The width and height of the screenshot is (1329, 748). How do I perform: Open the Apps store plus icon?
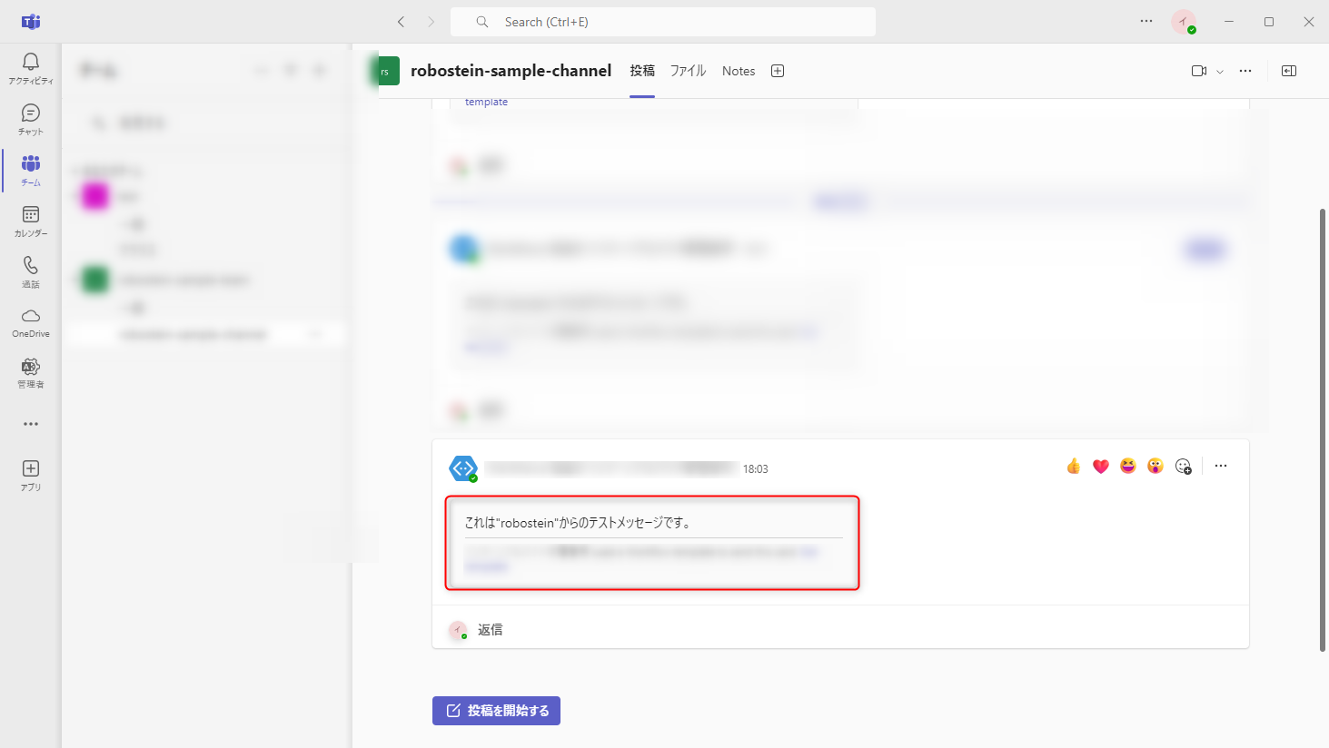point(31,475)
